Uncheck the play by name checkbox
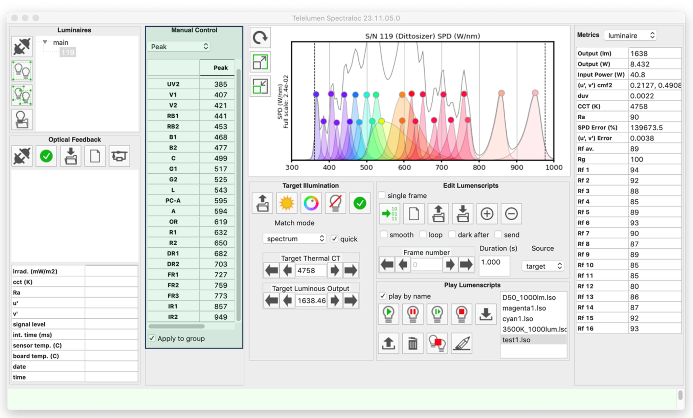This screenshot has width=693, height=418. [x=383, y=296]
